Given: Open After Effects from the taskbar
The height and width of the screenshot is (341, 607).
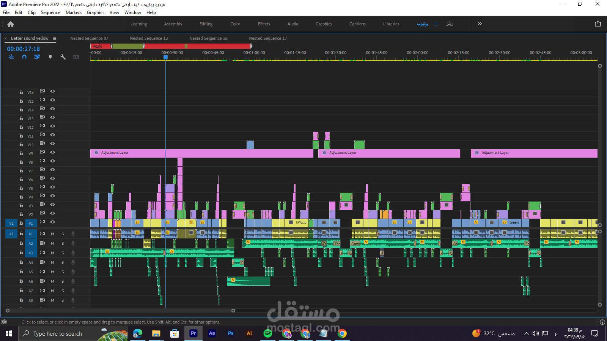Looking at the screenshot, I should tap(212, 333).
